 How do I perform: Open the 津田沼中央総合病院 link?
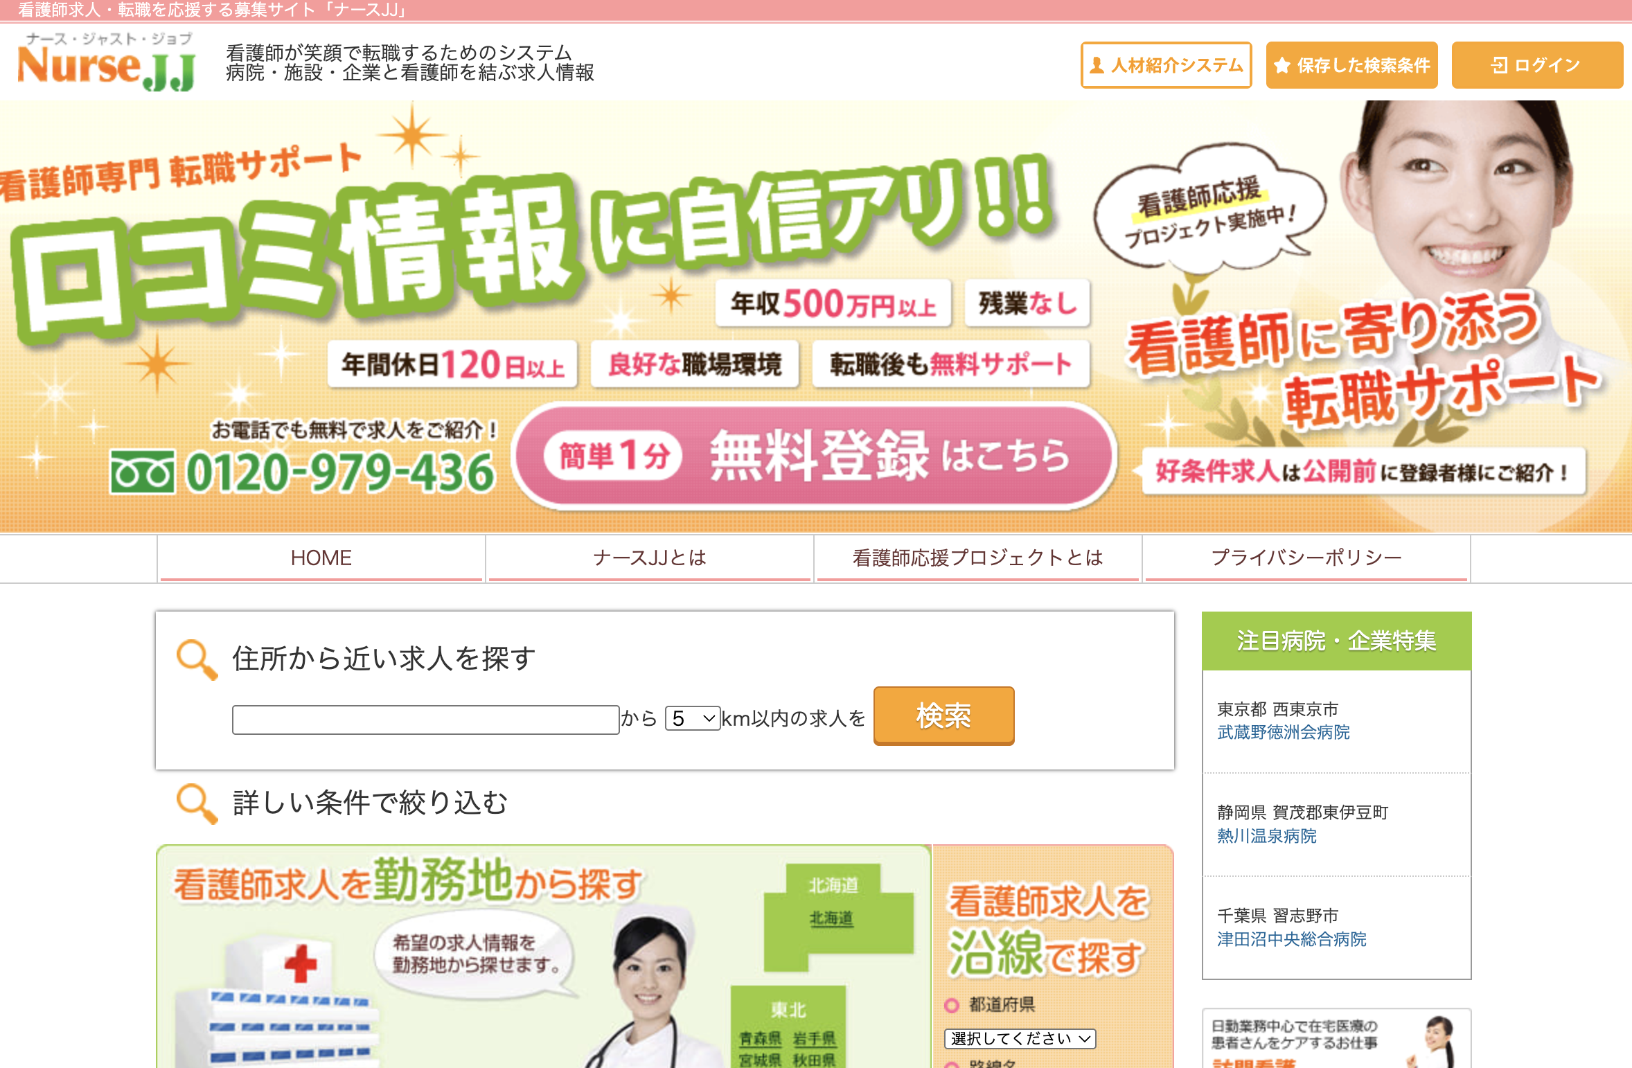coord(1292,939)
